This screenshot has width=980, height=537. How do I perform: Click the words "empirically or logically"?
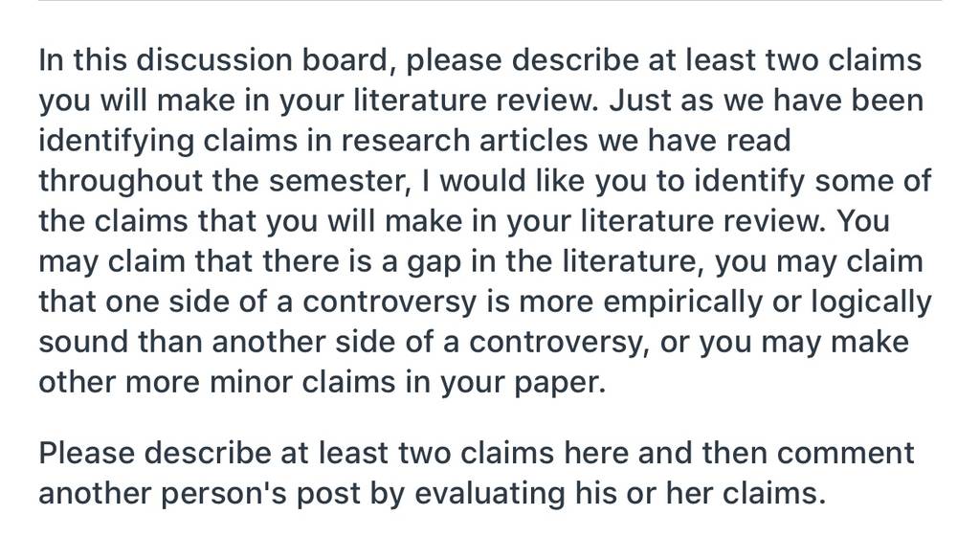tap(768, 302)
